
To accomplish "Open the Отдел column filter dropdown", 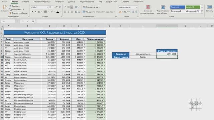I will coord(12,39).
